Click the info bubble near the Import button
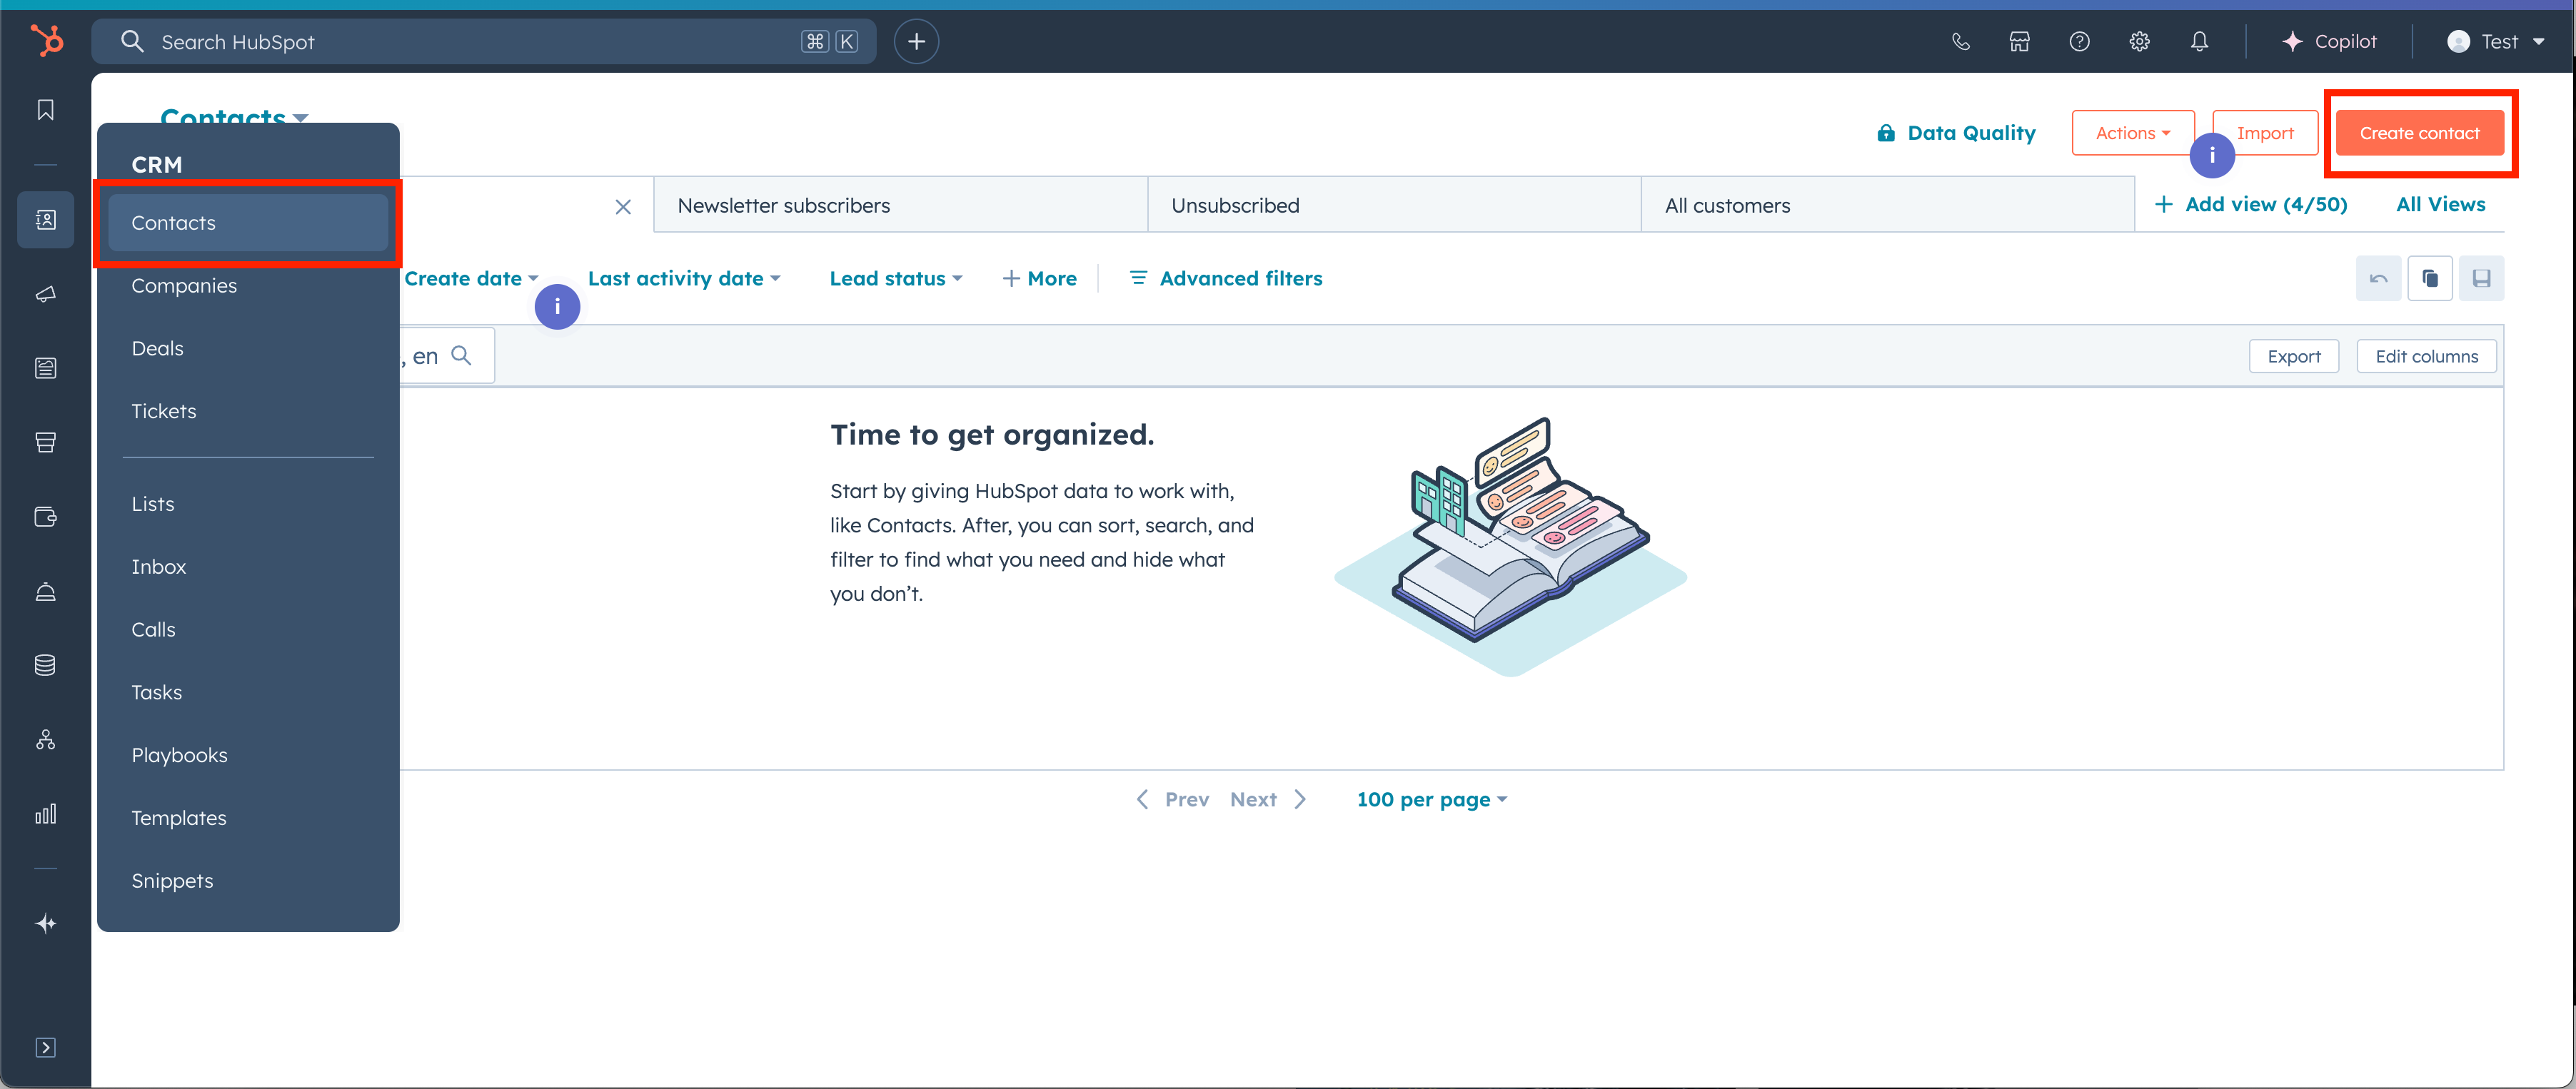 (x=2212, y=155)
